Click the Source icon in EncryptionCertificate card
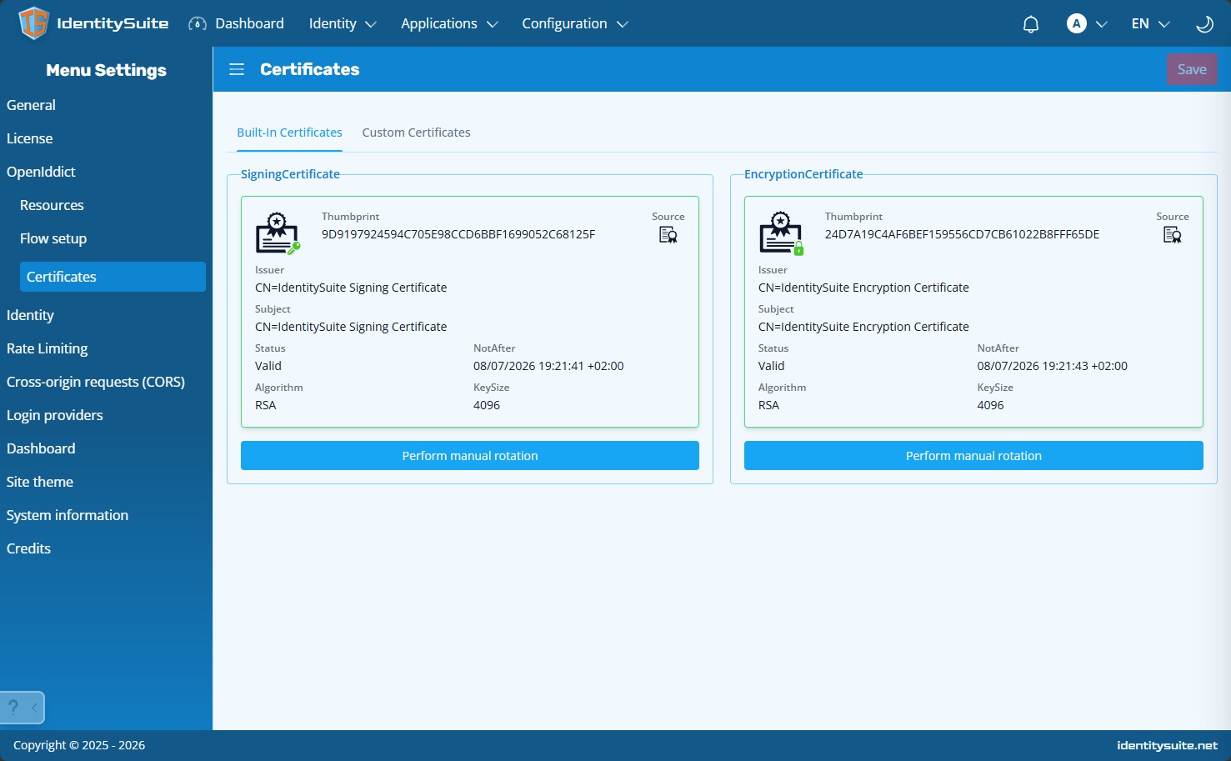 point(1173,235)
